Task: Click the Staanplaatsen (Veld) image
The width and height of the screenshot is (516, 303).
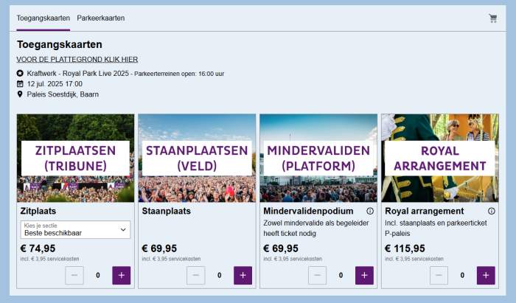Action: [x=197, y=158]
